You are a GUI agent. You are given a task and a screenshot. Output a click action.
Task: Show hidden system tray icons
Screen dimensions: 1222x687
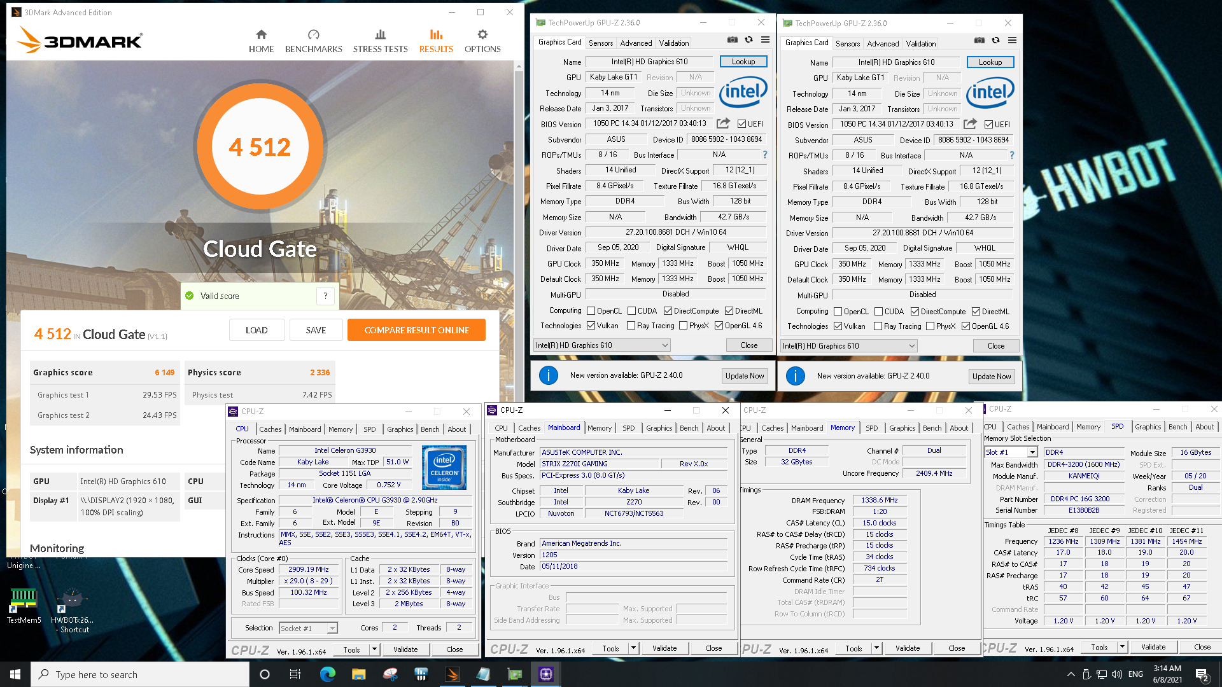(x=1071, y=674)
